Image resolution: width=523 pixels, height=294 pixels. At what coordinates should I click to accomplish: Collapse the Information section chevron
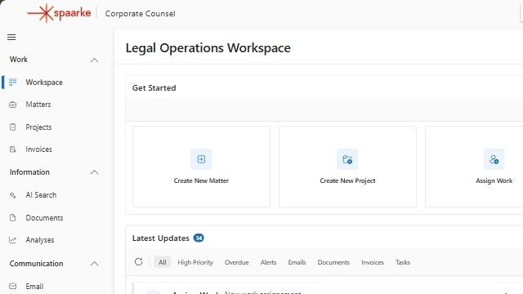(95, 172)
